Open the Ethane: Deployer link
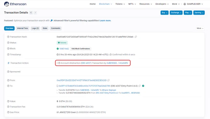This screenshot has height=119, width=210. pos(109,90)
